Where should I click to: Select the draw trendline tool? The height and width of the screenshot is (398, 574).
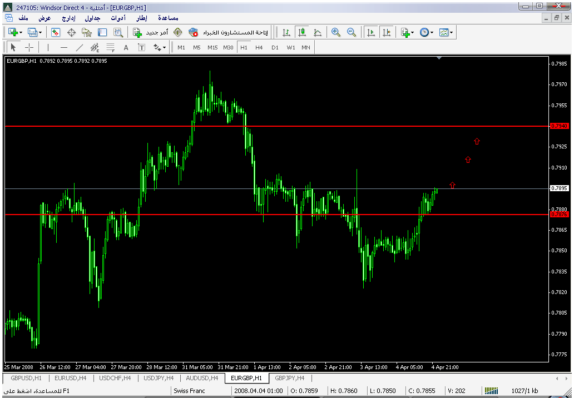(80, 48)
